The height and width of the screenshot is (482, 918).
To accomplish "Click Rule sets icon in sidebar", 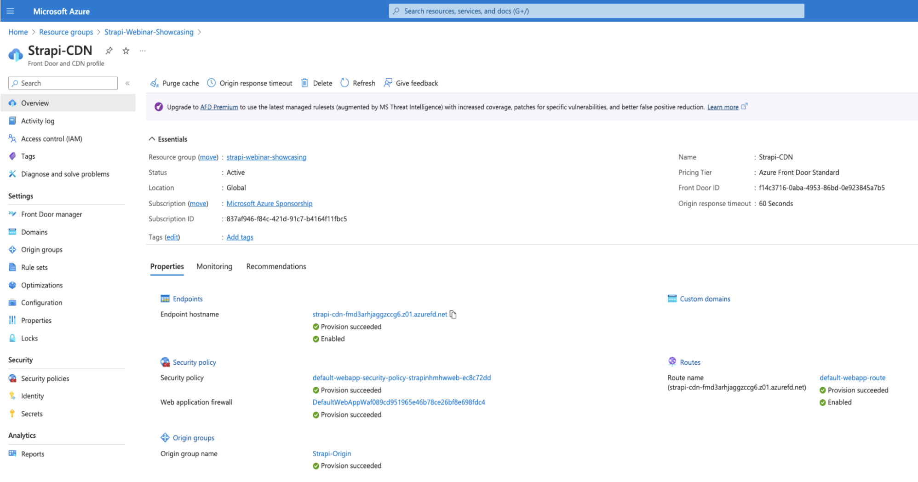I will [x=12, y=268].
